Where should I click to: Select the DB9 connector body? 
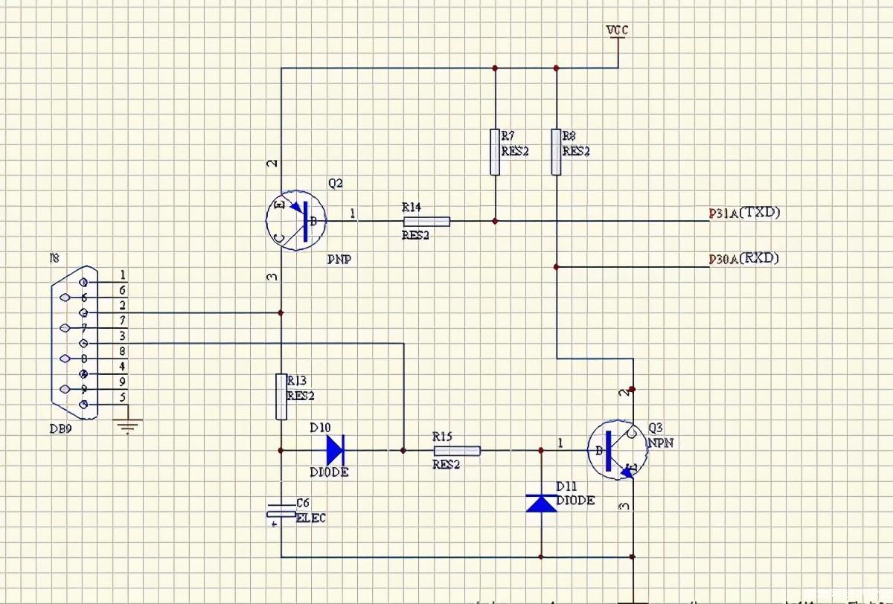(x=73, y=343)
